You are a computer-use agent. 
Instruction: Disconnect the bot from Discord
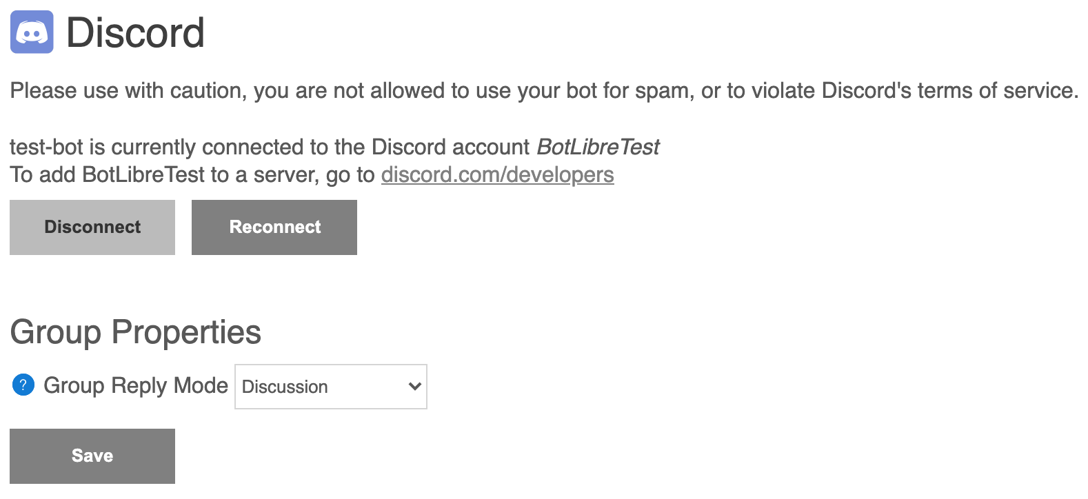[x=92, y=227]
